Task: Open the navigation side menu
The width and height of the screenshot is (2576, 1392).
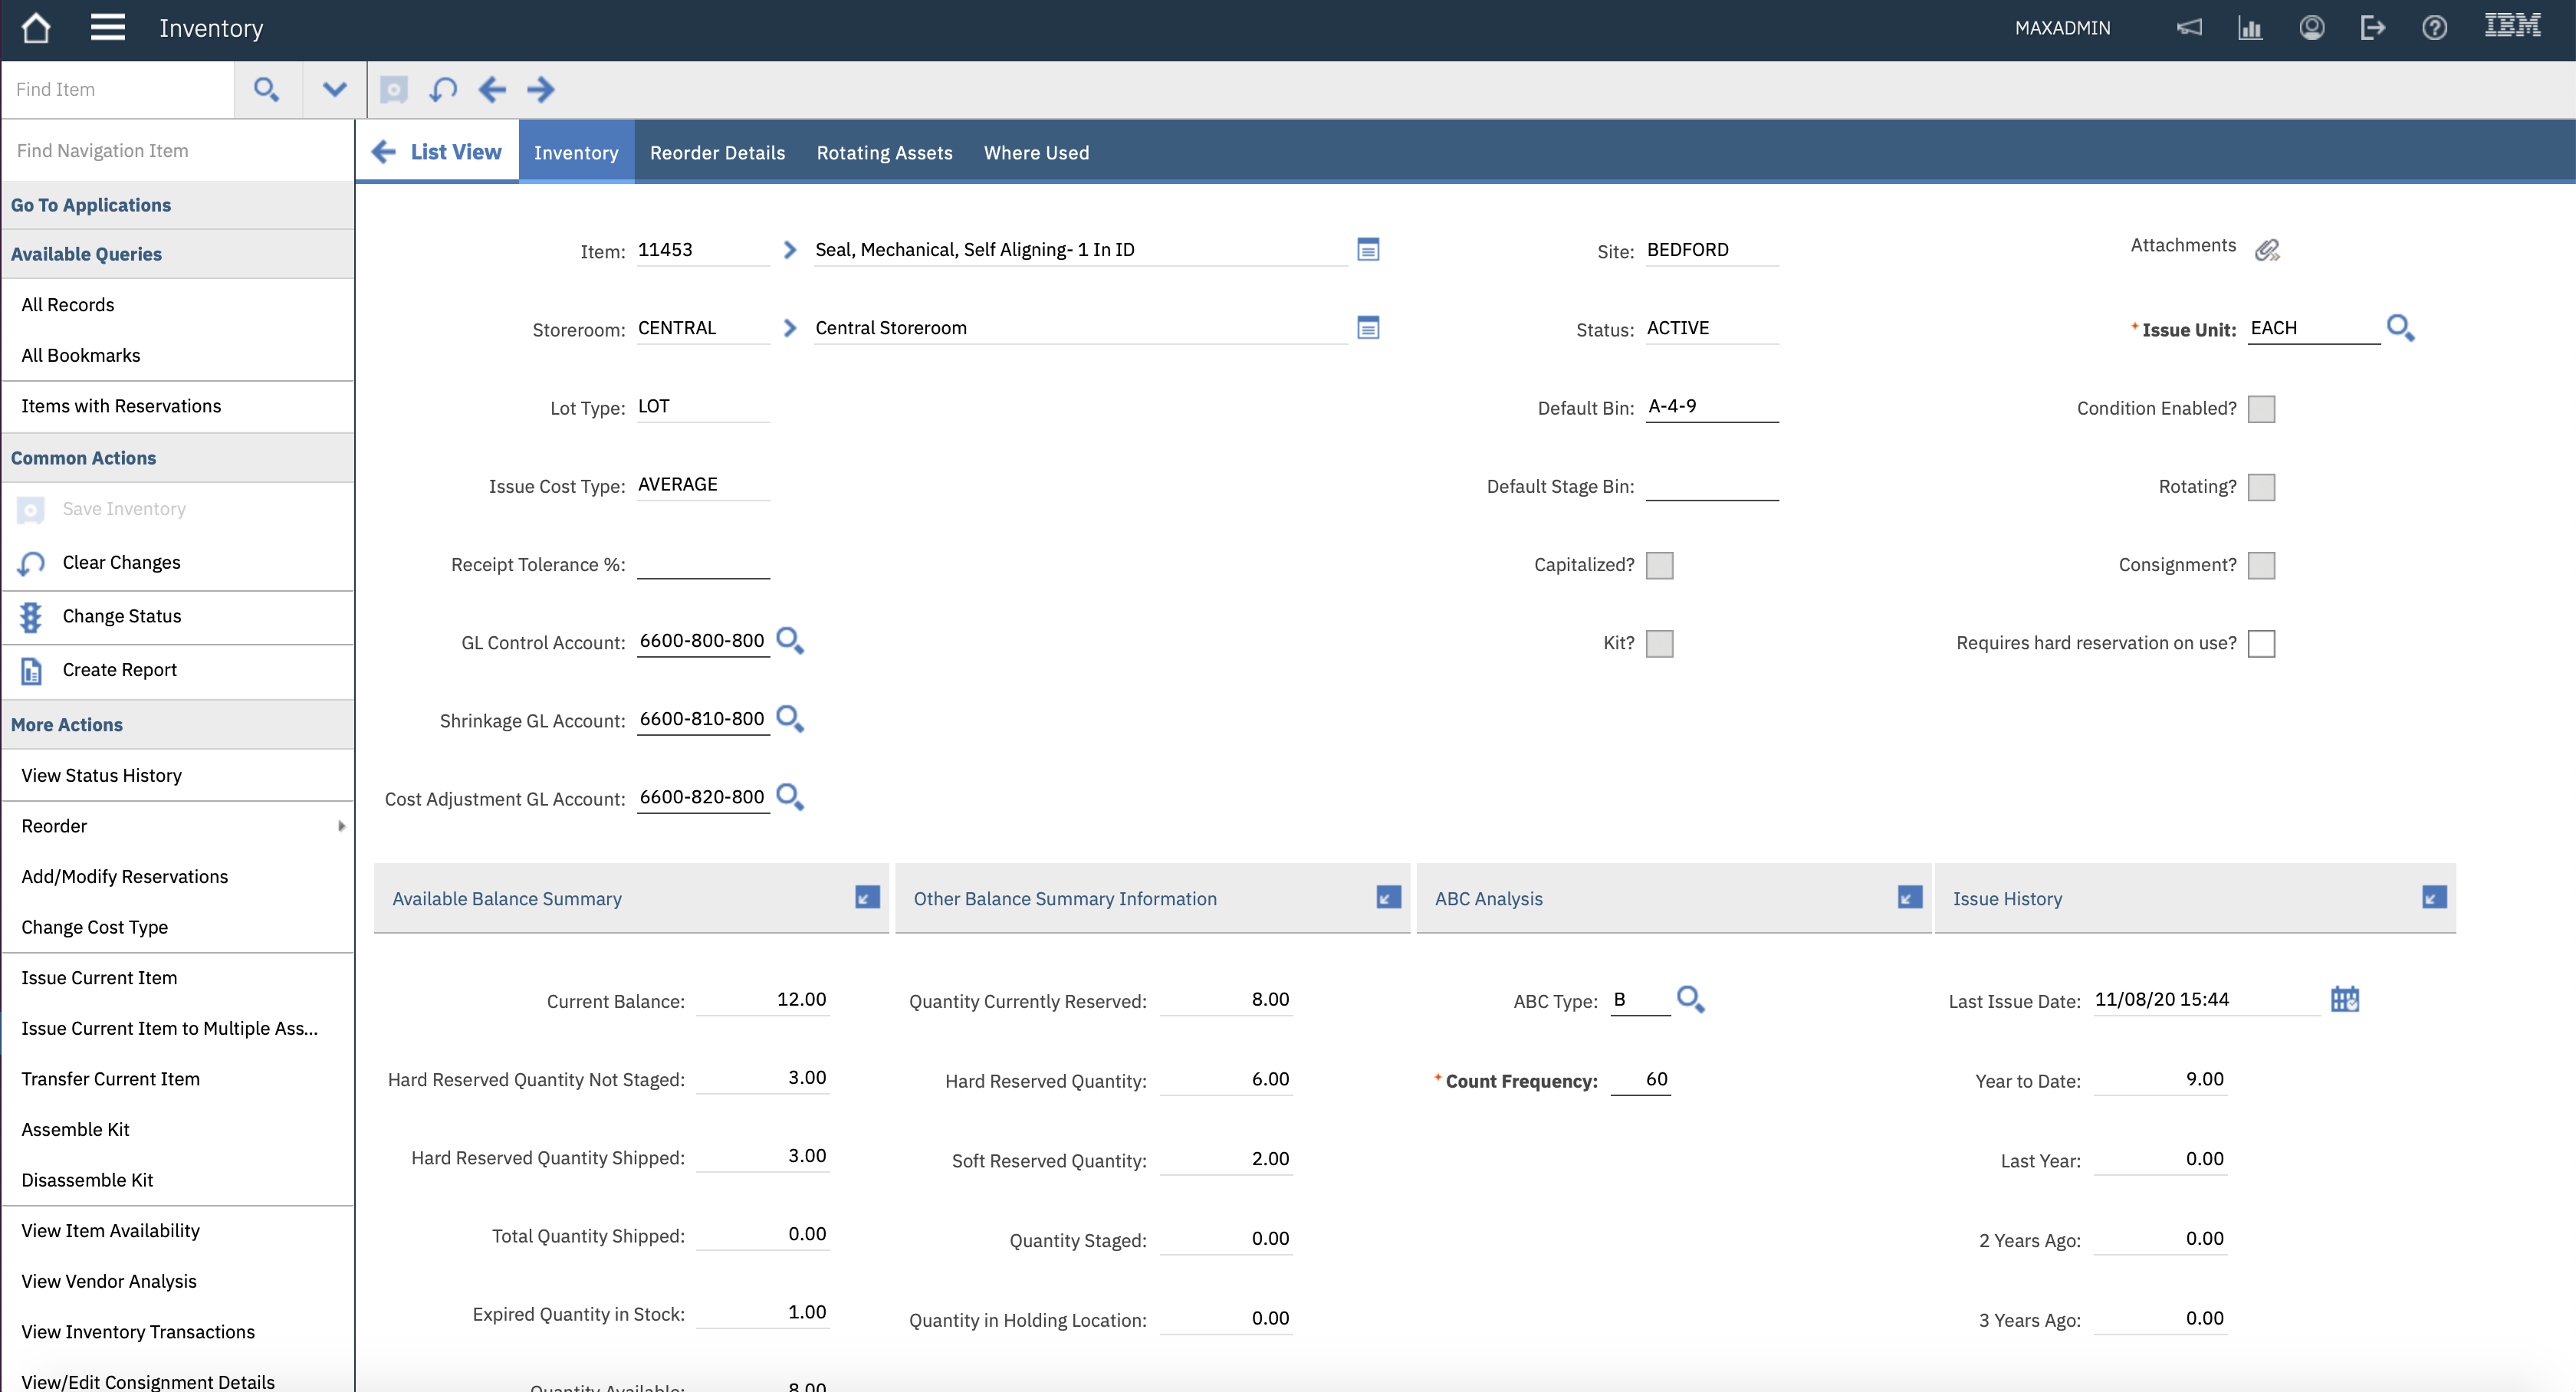Action: click(x=107, y=27)
